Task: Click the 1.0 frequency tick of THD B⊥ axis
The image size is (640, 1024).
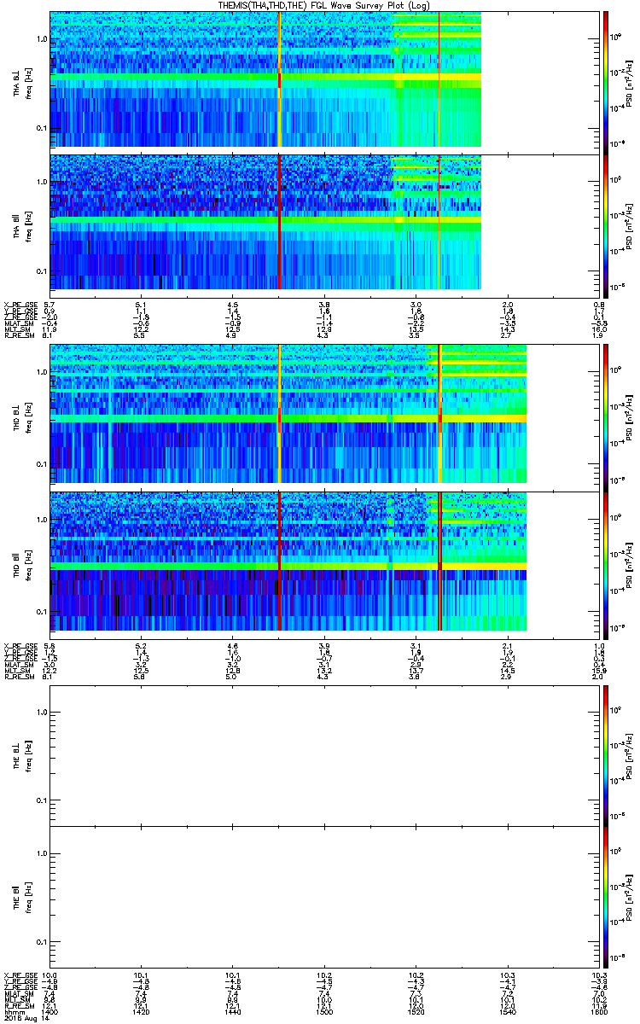Action: point(41,373)
